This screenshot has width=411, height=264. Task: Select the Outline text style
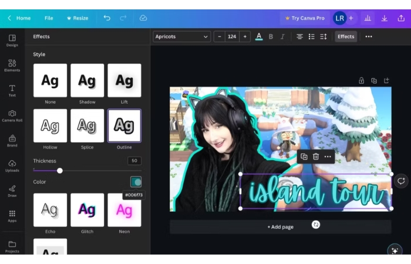tap(124, 126)
